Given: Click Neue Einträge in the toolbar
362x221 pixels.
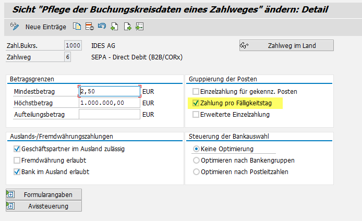Looking at the screenshot, I should [46, 27].
